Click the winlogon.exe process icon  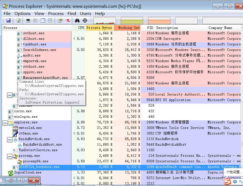11,117
